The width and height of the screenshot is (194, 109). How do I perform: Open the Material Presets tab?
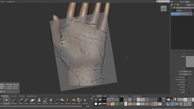[x=113, y=96]
